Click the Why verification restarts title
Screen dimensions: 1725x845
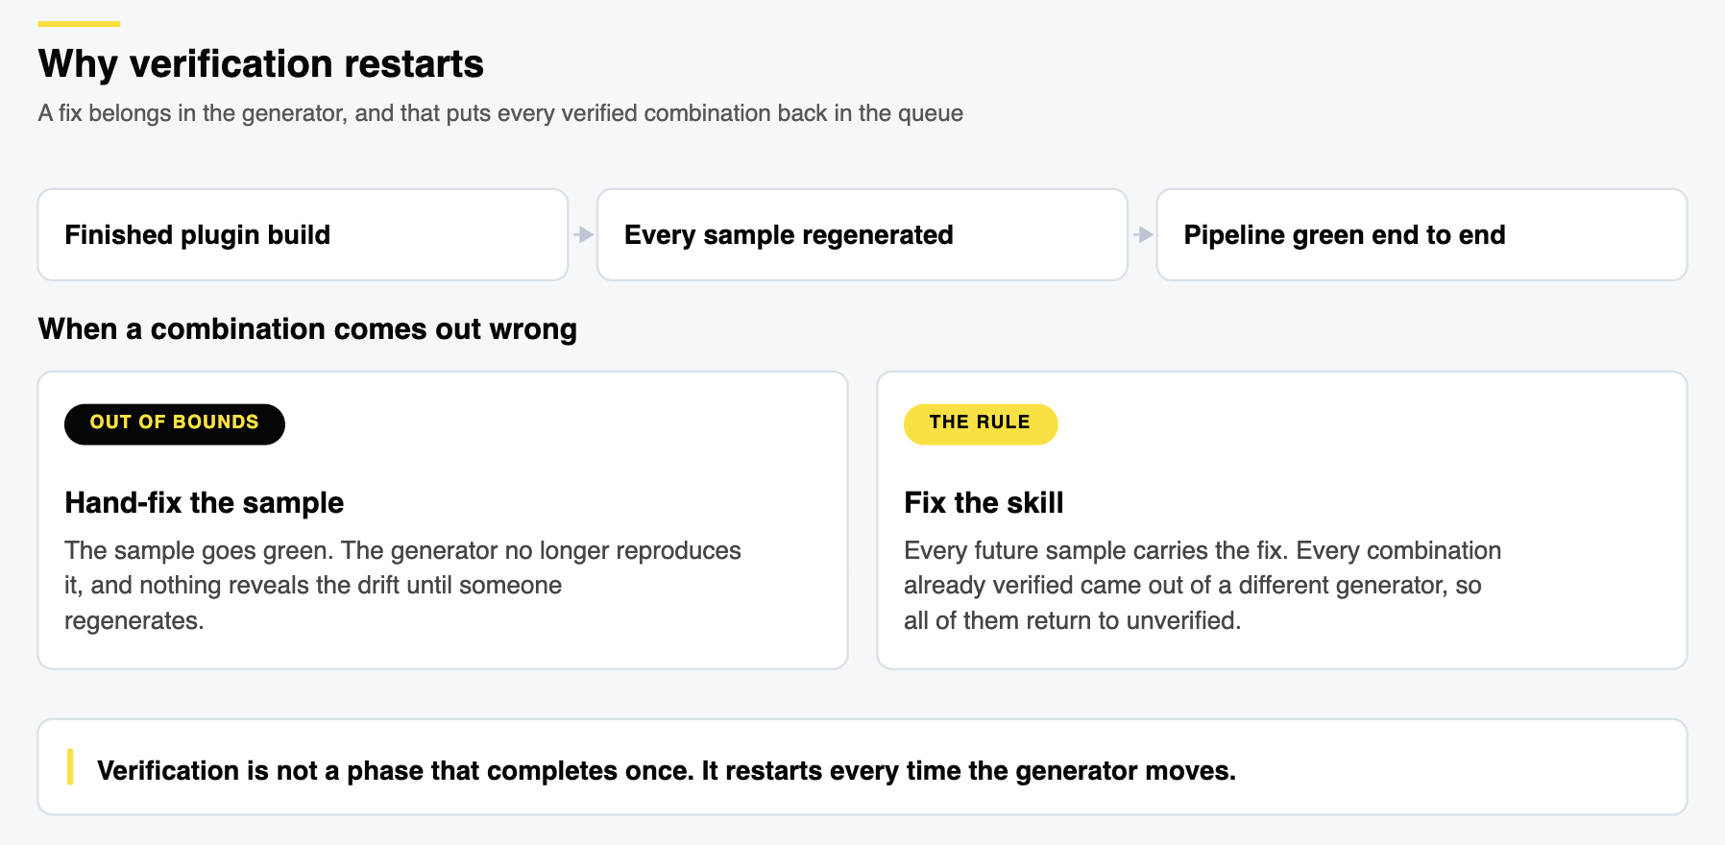(x=261, y=63)
